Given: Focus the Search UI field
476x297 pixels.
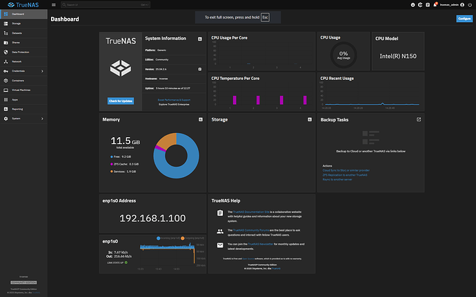Looking at the screenshot, I should pyautogui.click(x=106, y=5).
